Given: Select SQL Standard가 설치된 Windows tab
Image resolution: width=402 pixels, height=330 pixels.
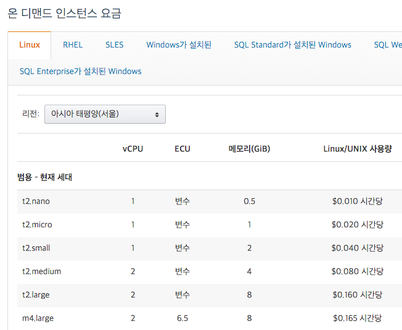Looking at the screenshot, I should [x=292, y=45].
